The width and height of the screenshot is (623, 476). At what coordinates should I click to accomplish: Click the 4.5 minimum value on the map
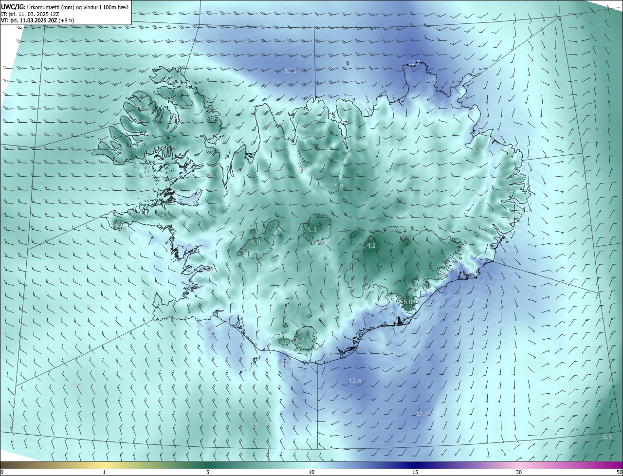tap(371, 246)
